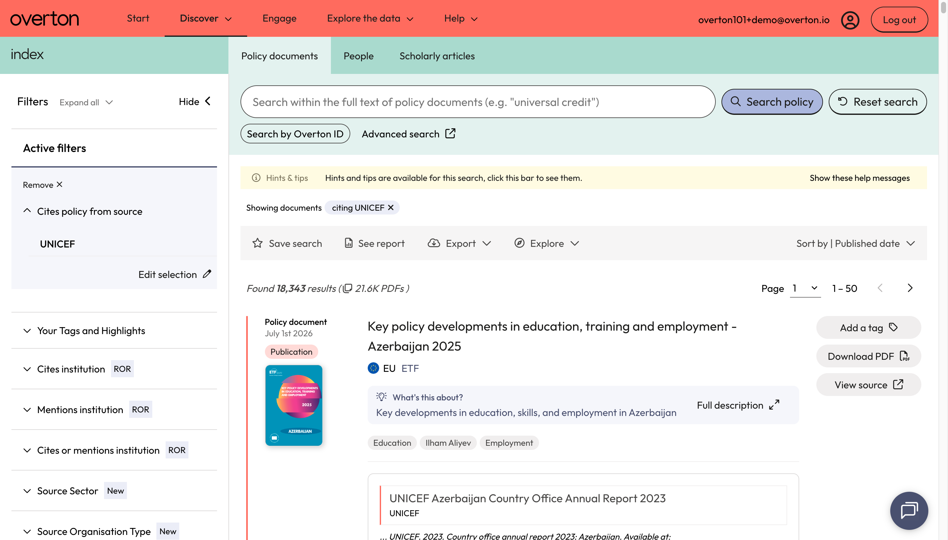Click the Advanced search external link icon
Image resolution: width=948 pixels, height=540 pixels.
click(x=450, y=134)
